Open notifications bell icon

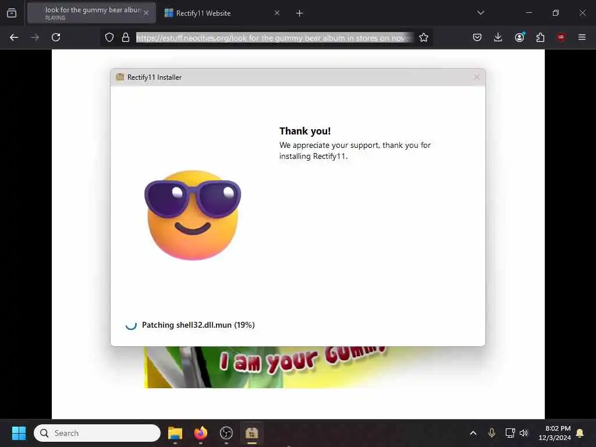click(580, 433)
